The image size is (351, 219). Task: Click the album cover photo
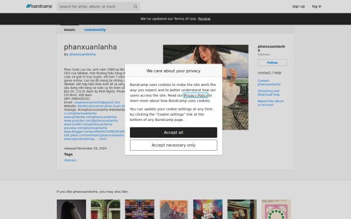tap(205, 87)
